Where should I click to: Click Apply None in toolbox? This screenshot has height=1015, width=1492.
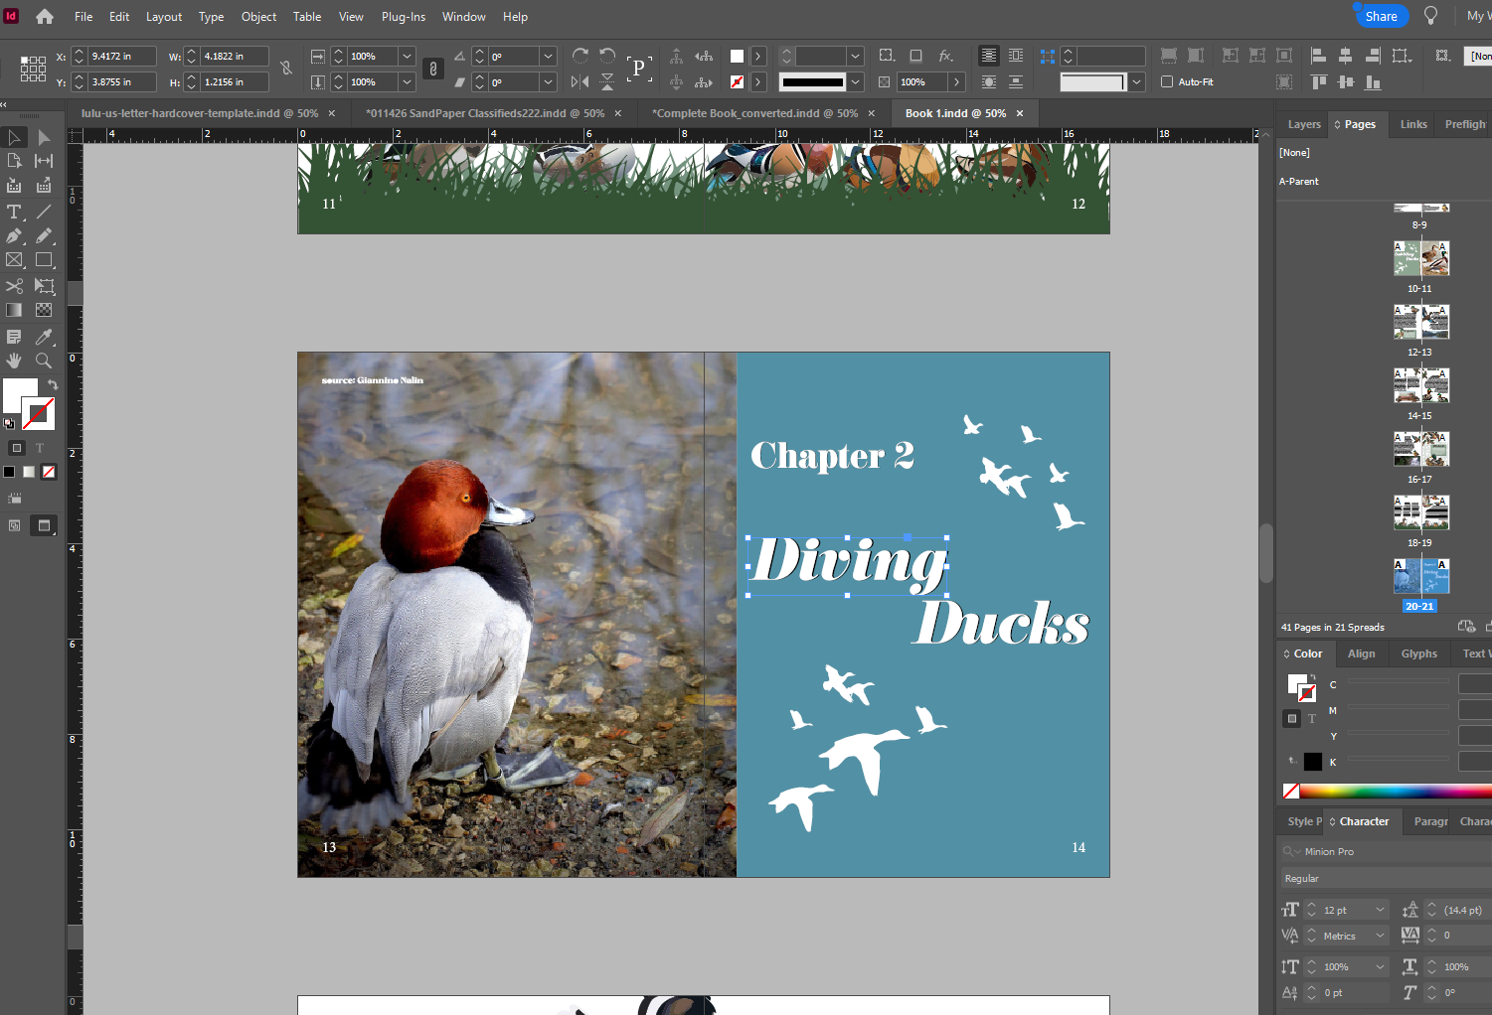click(49, 472)
